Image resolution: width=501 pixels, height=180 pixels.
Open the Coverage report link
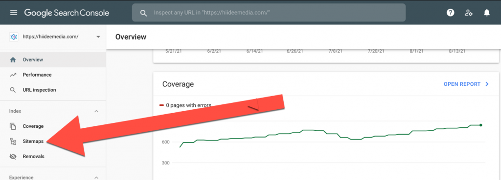tap(466, 84)
